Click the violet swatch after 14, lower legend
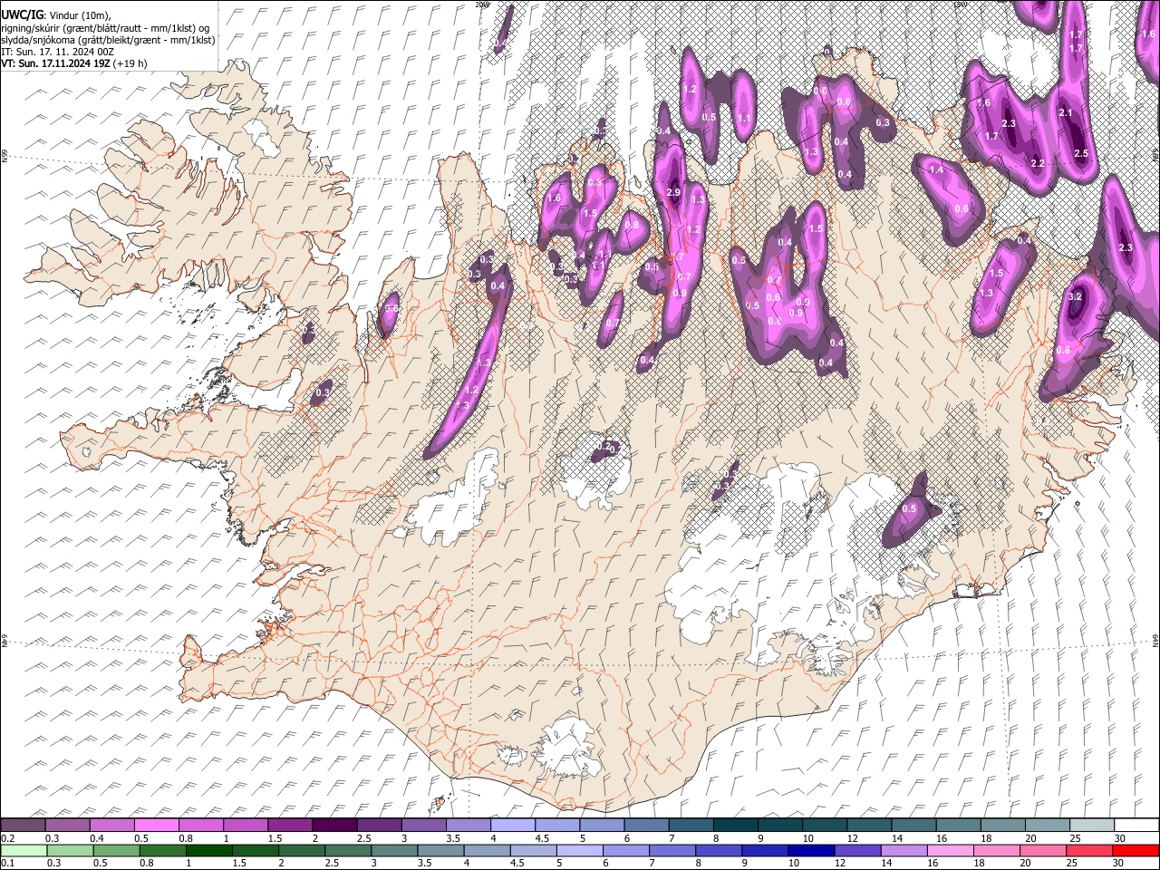Image resolution: width=1160 pixels, height=870 pixels. click(904, 851)
